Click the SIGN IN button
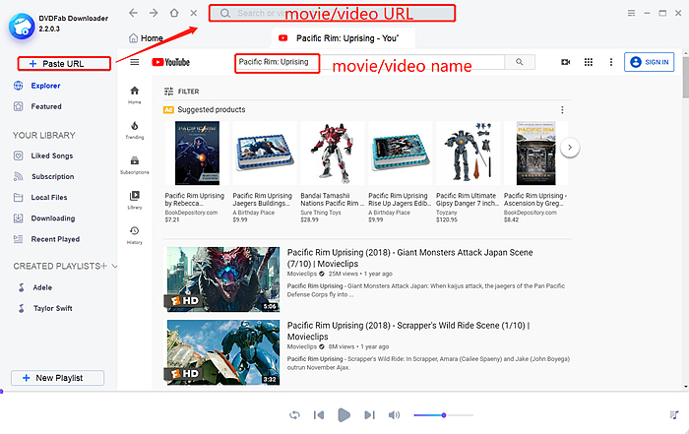689x434 pixels. [x=649, y=62]
